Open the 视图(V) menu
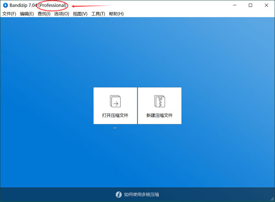 [80, 14]
